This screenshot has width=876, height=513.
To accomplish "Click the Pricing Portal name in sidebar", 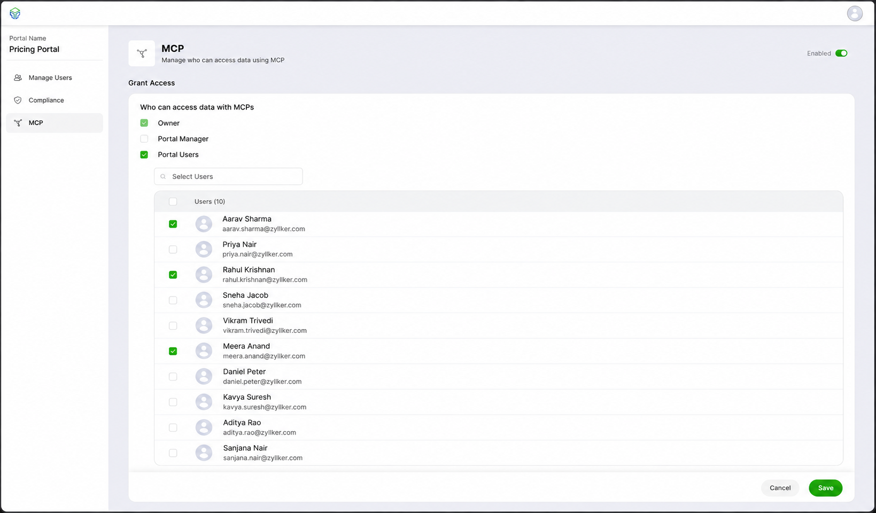I will coord(34,49).
